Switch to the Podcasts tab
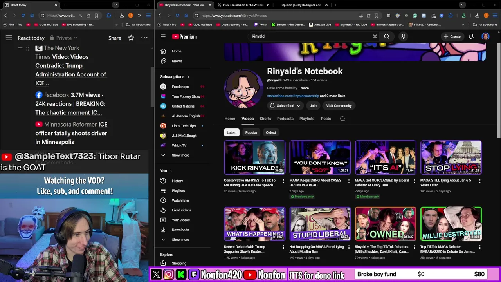The width and height of the screenshot is (501, 282). tap(285, 119)
